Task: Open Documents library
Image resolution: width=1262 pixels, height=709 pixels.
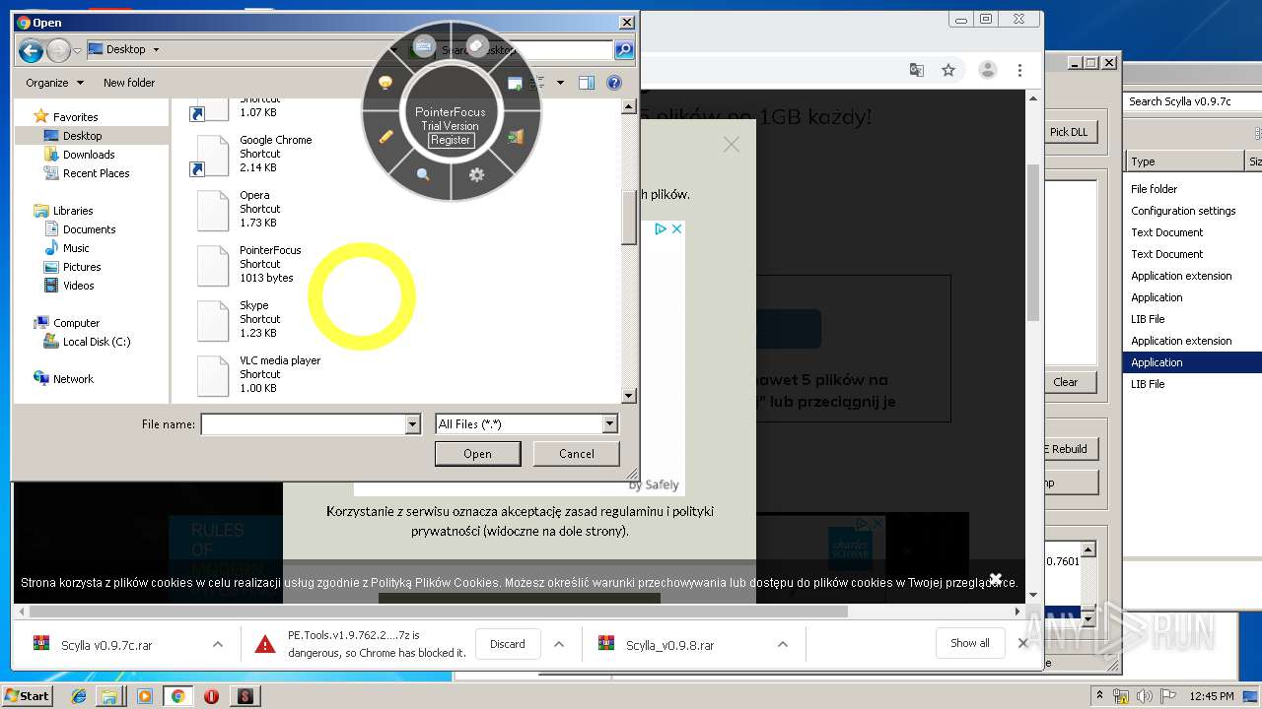Action: pos(89,228)
